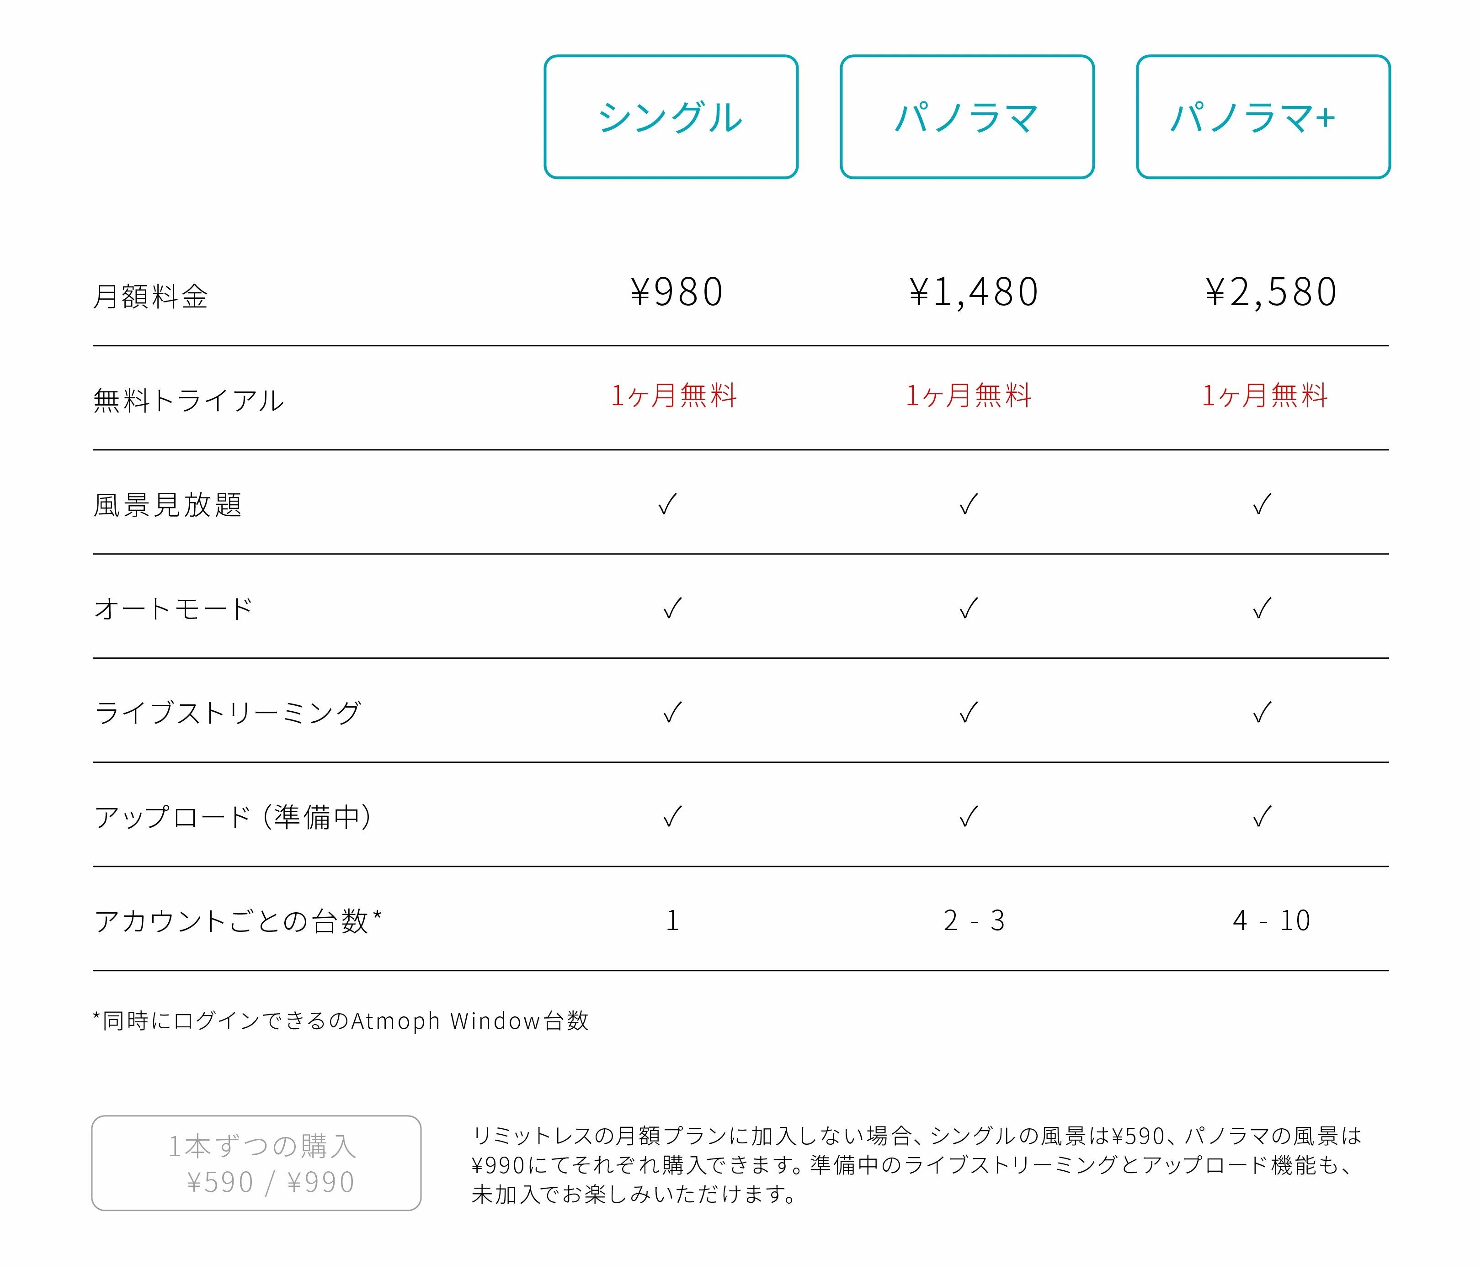
Task: Pick the パノラマ+ plan button
Action: click(1263, 117)
